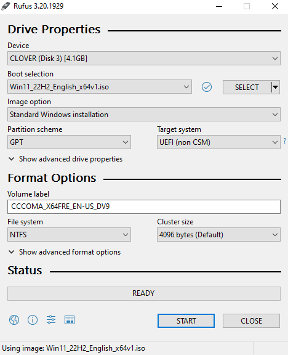This screenshot has height=355, width=288.
Task: Click the Rufus USB title bar icon
Action: pyautogui.click(x=6, y=6)
